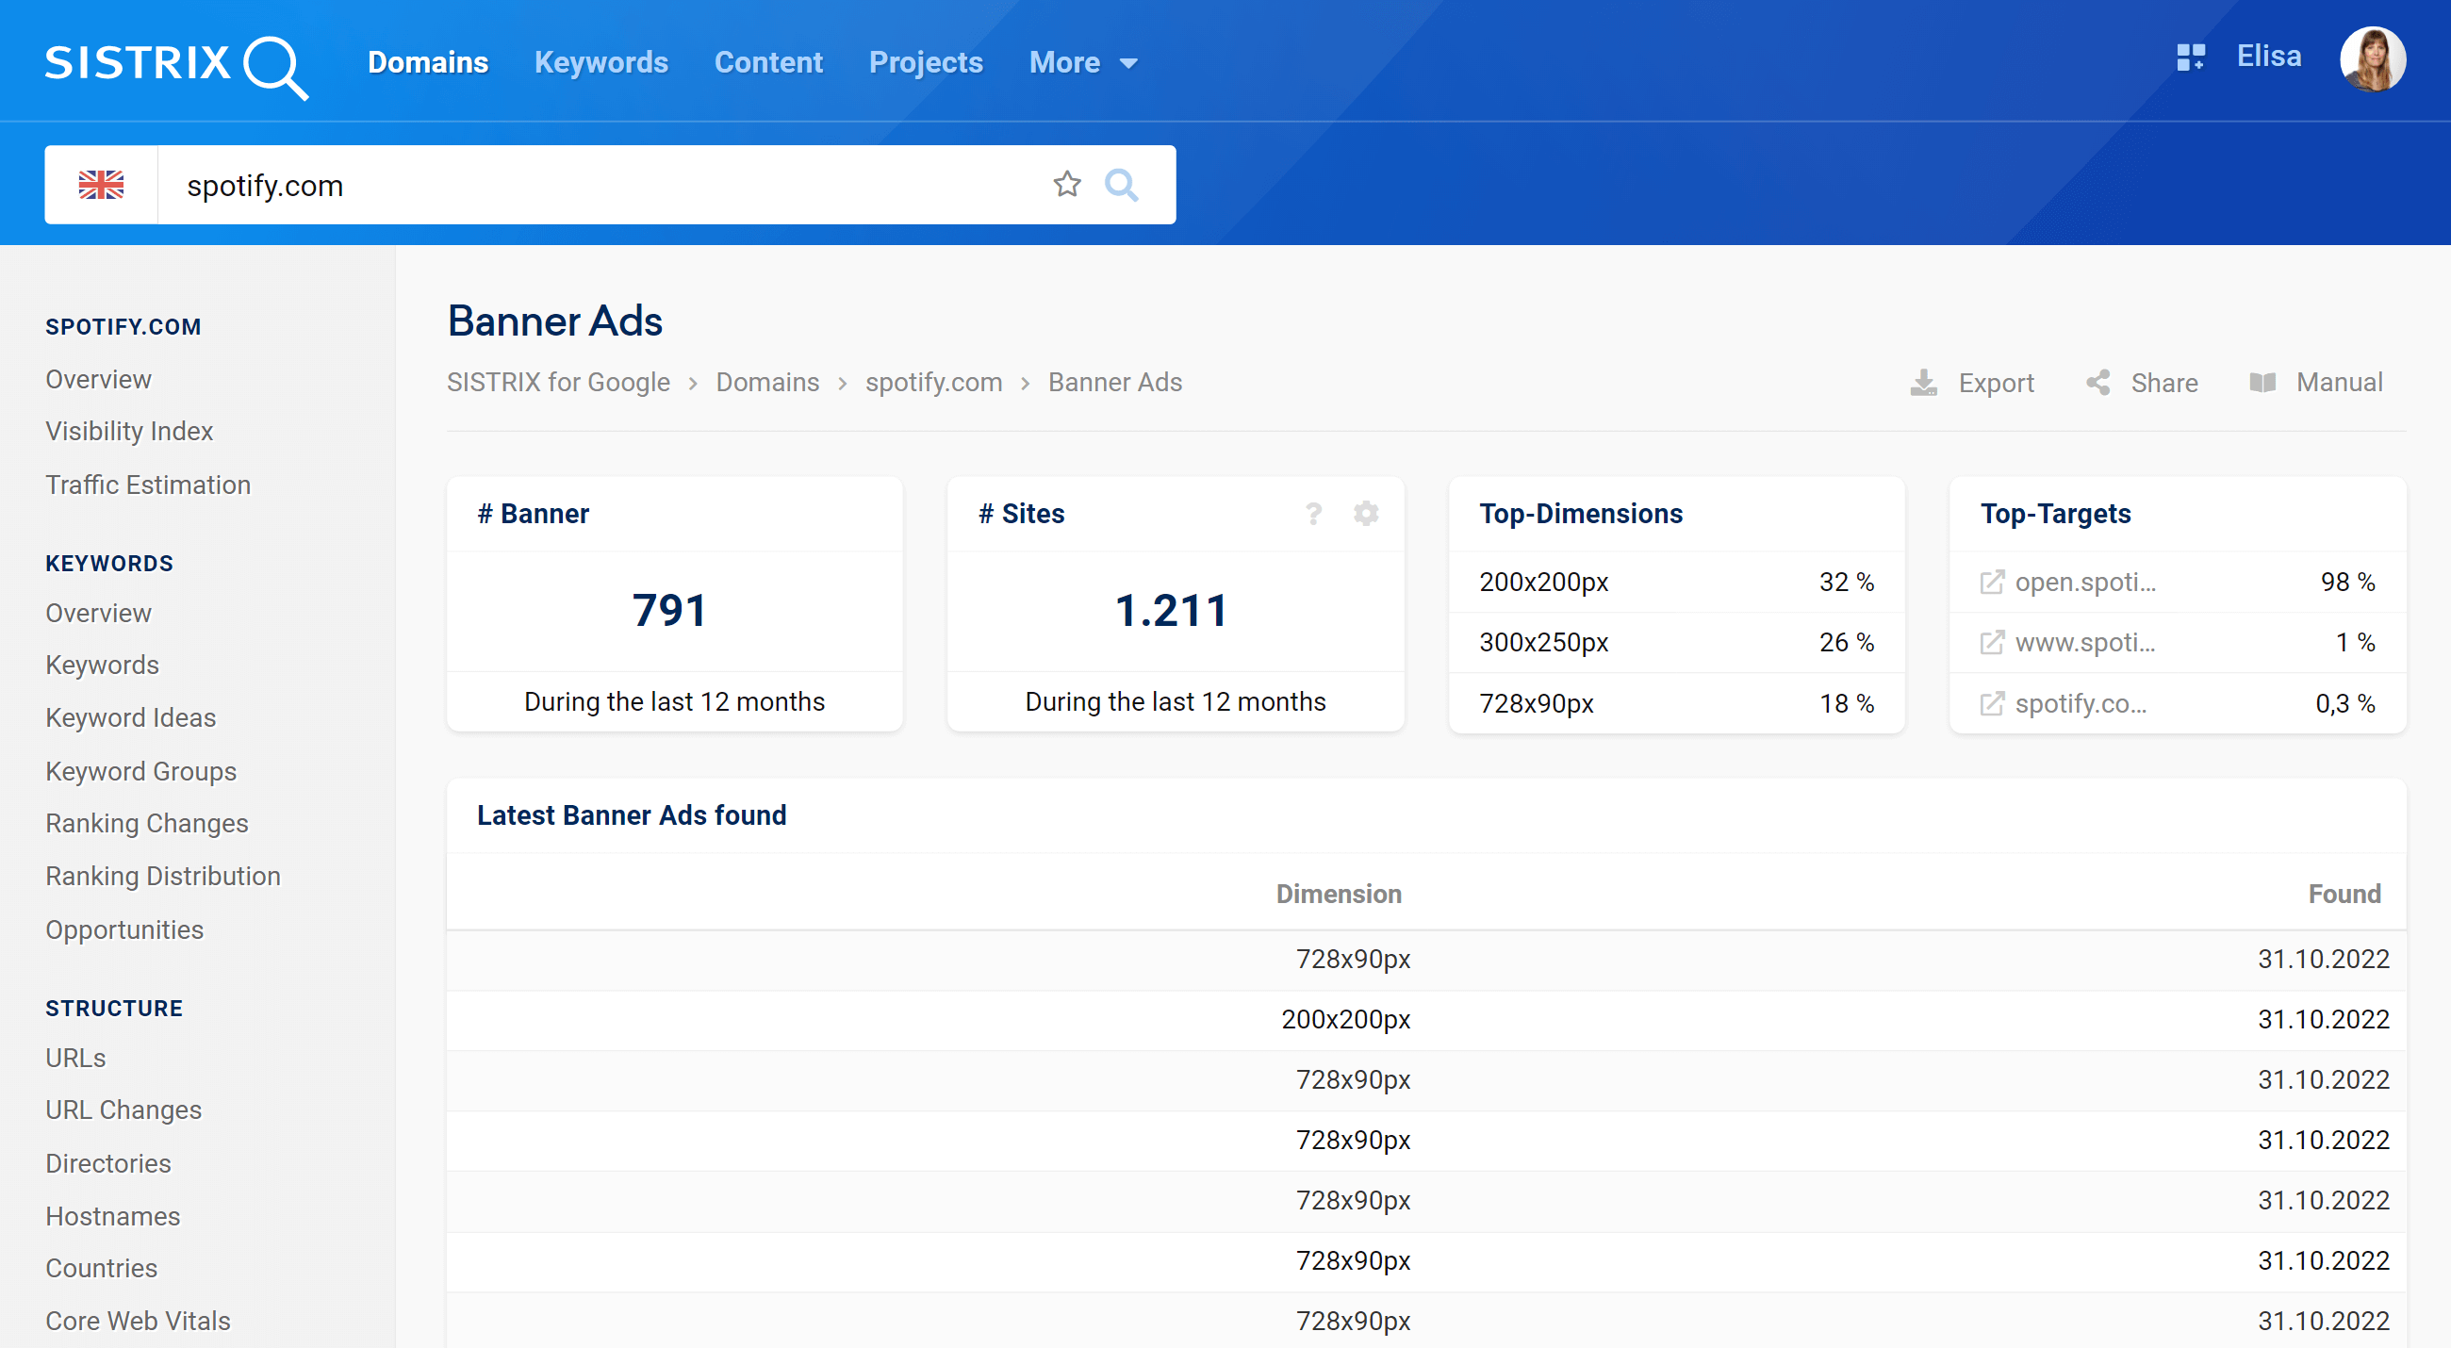The width and height of the screenshot is (2451, 1348).
Task: Open Overview under SPOTIFY.COM in sidebar
Action: click(x=99, y=380)
